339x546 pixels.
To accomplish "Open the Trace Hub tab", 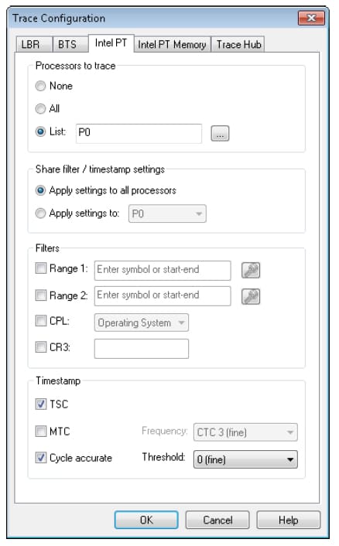I will pyautogui.click(x=238, y=45).
